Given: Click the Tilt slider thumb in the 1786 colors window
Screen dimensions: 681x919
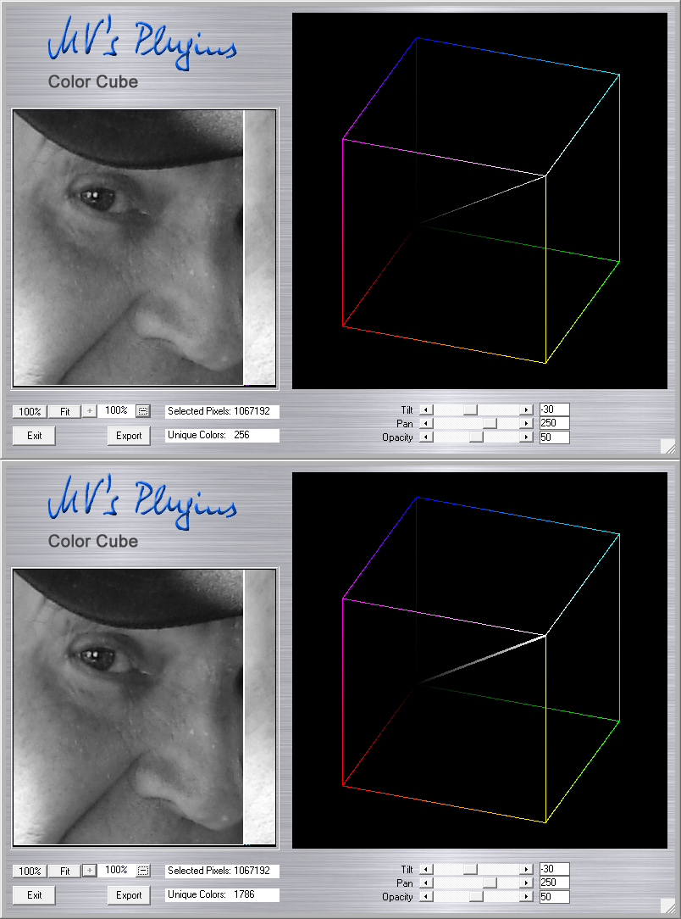Looking at the screenshot, I should [x=470, y=869].
